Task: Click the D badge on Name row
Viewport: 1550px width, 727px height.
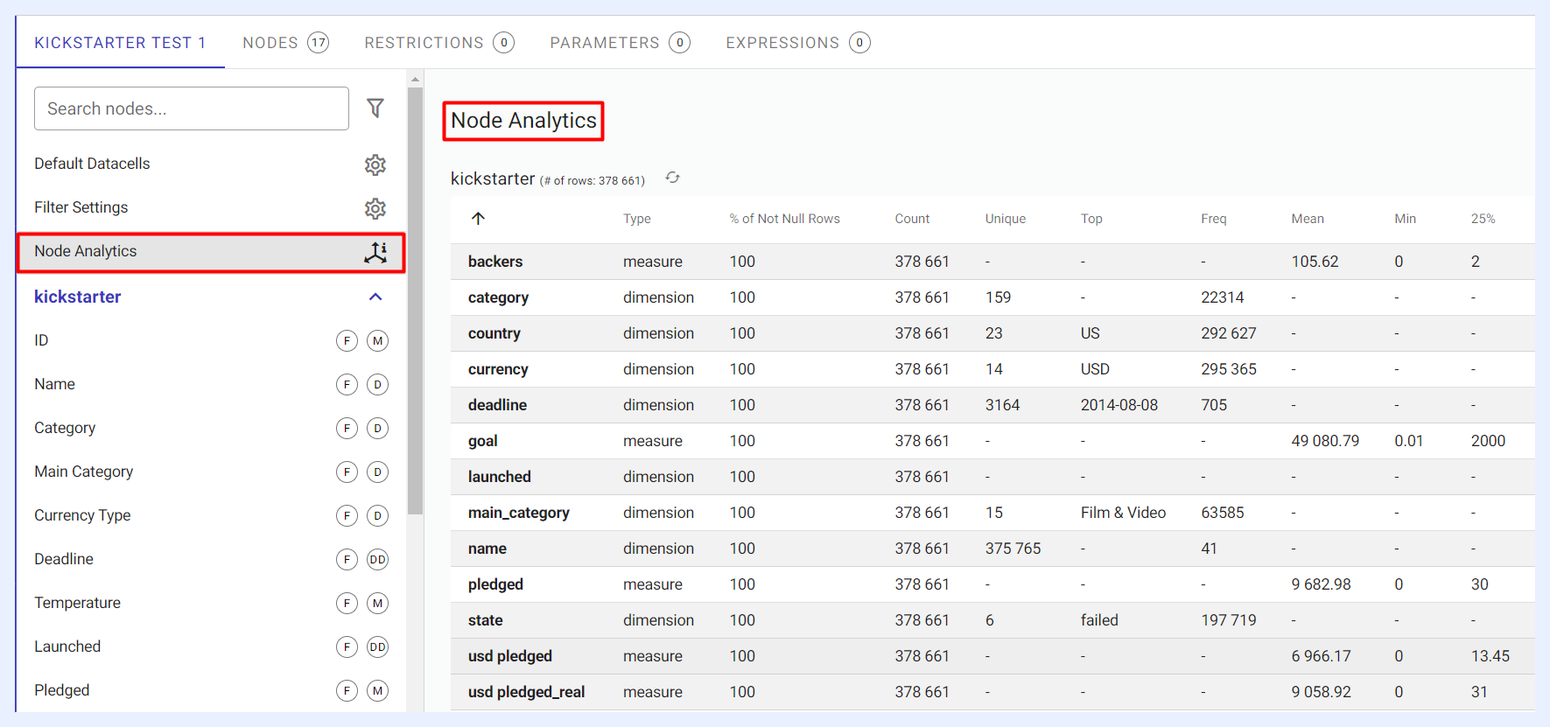Action: 377,384
